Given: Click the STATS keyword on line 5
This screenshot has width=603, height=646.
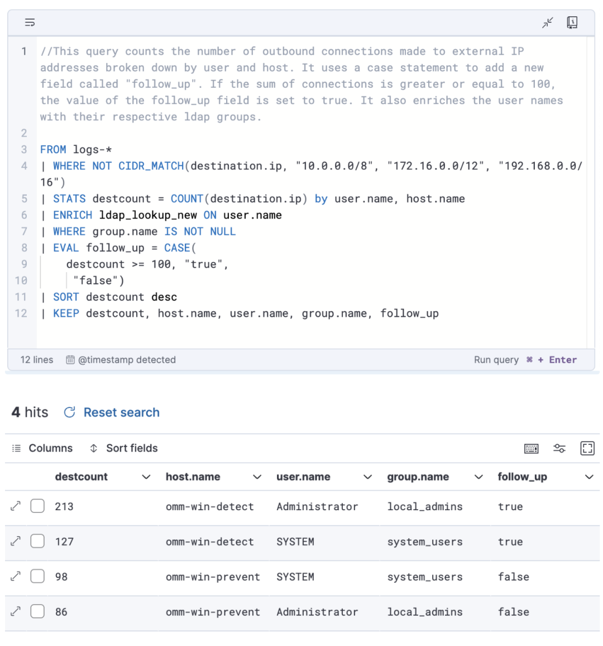Looking at the screenshot, I should pyautogui.click(x=69, y=198).
